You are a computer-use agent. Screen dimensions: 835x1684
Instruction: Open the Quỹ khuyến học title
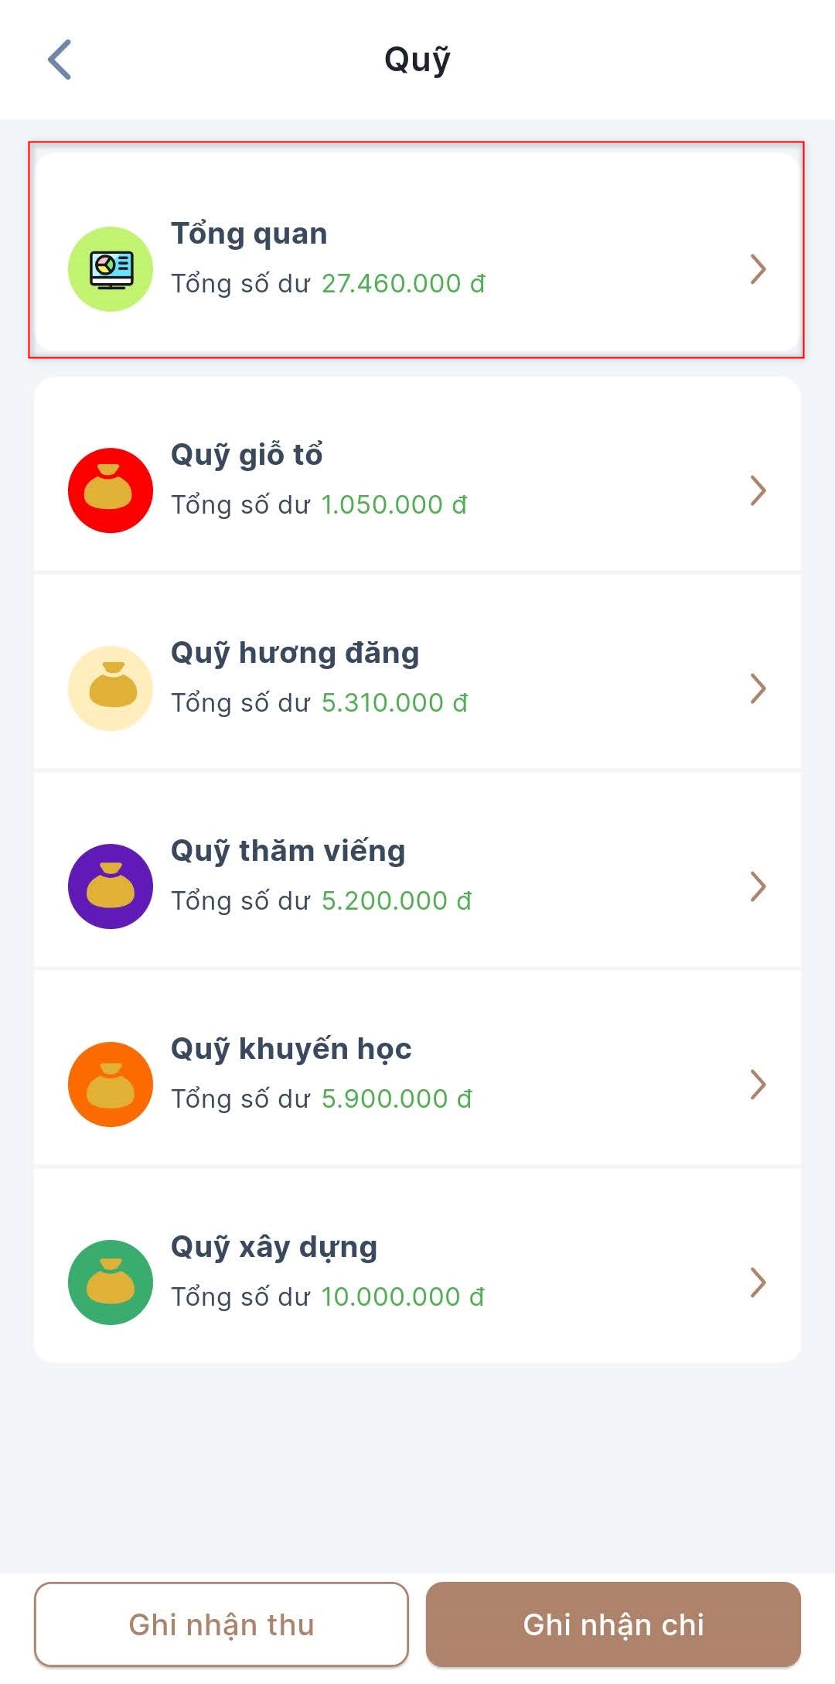point(291,1050)
